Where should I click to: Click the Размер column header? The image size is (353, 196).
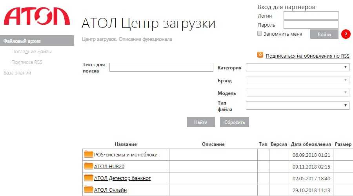(x=343, y=144)
